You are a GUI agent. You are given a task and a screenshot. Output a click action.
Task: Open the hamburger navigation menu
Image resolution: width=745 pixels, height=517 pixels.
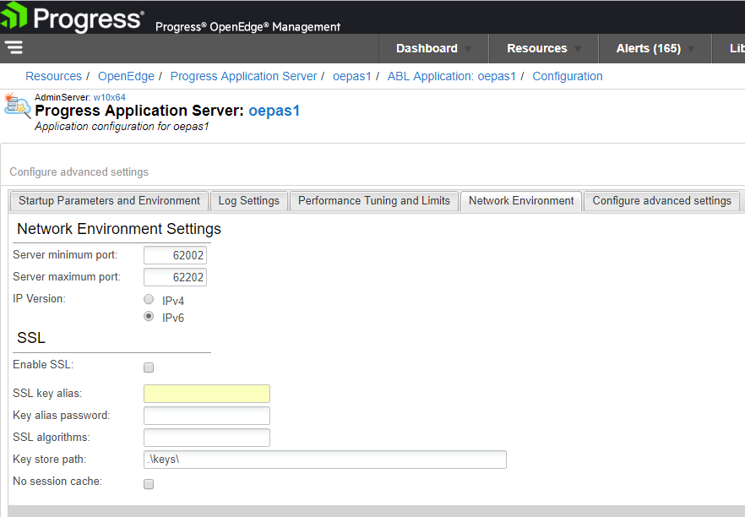coord(14,47)
